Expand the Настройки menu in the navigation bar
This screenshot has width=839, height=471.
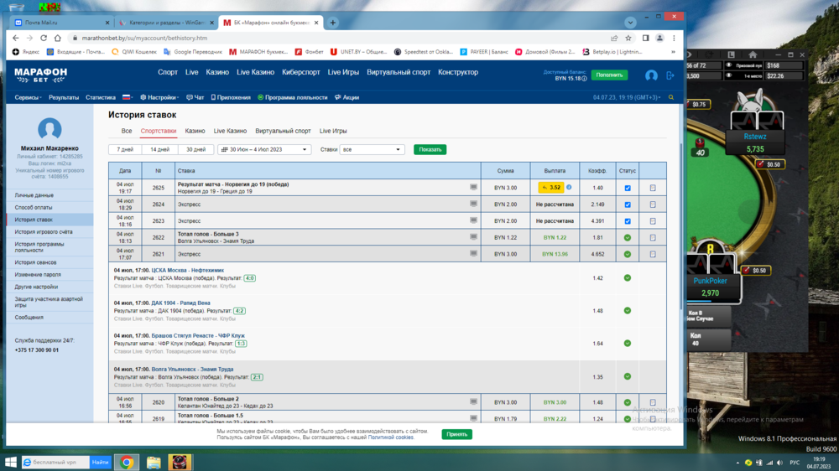pos(159,98)
